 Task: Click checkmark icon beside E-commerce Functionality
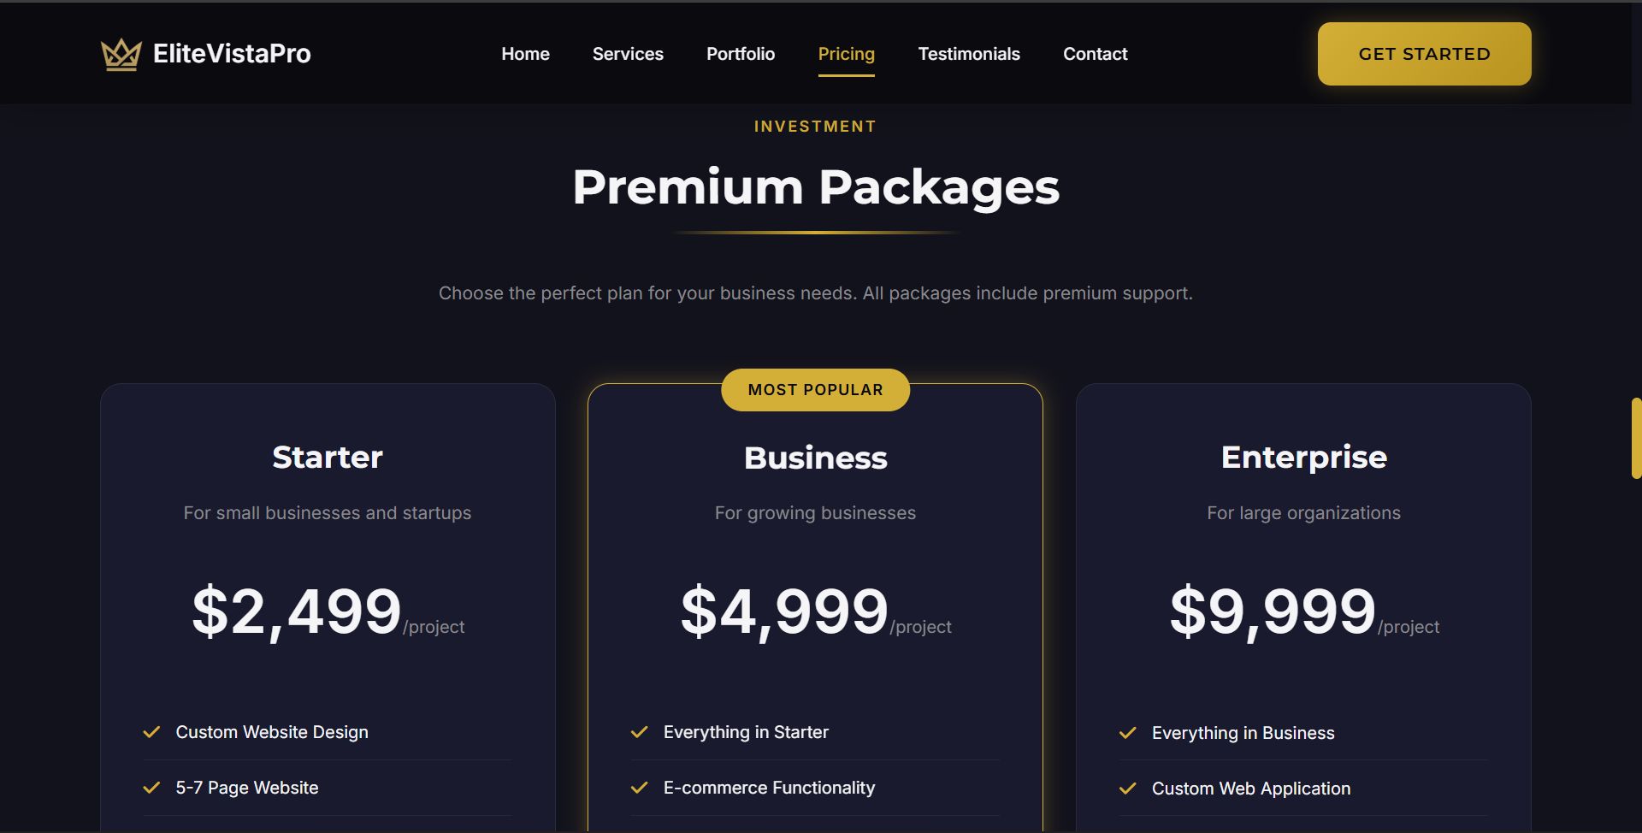[x=639, y=788]
